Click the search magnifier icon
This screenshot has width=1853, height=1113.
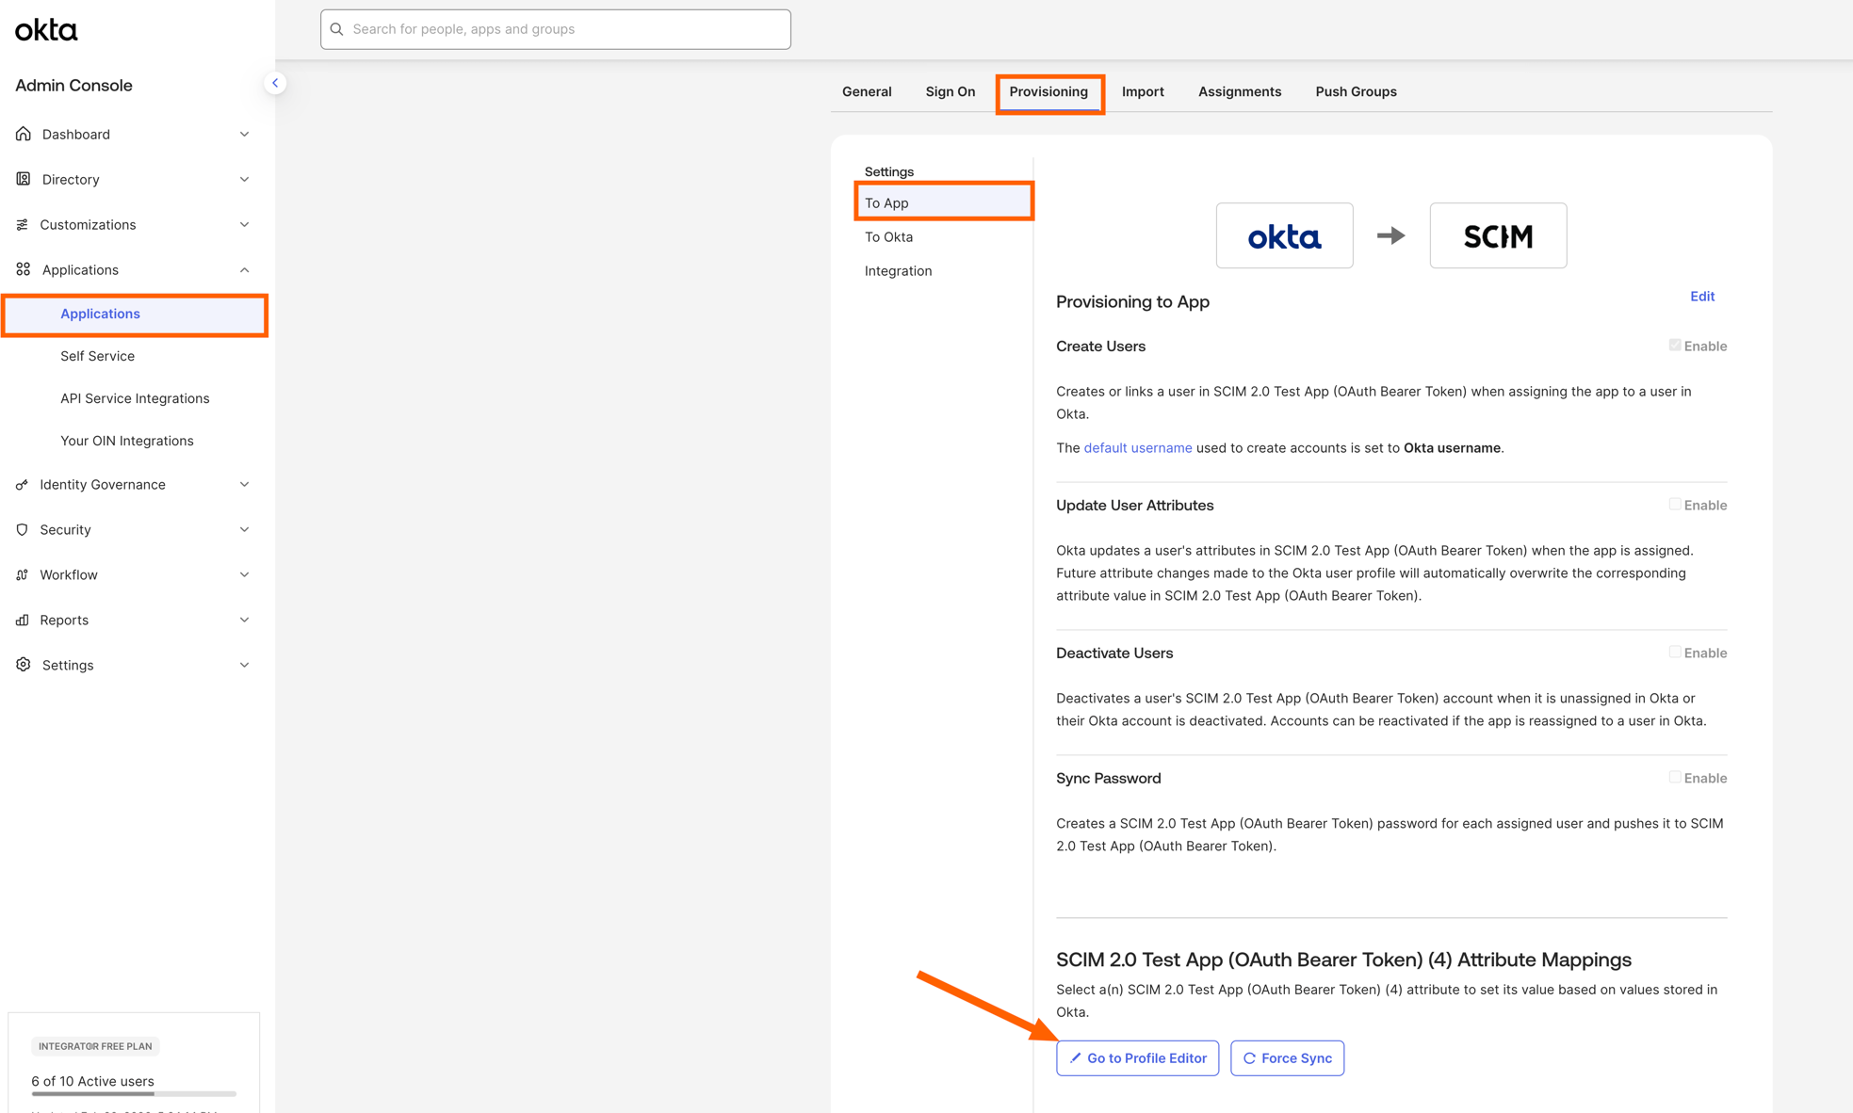tap(336, 29)
